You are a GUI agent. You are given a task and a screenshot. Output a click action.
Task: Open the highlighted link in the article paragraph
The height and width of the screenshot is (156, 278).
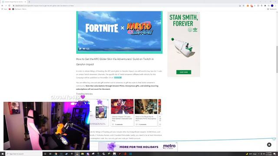(118, 78)
